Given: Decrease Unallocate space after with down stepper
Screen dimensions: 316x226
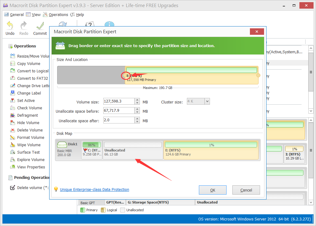Looking at the screenshot, I should point(137,122).
